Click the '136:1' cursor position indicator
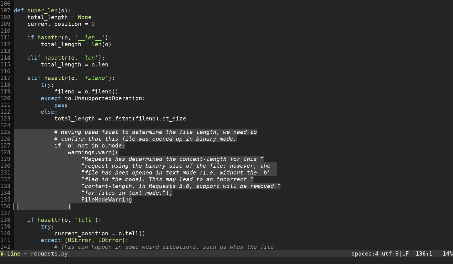Image resolution: width=453 pixels, height=264 pixels. click(424, 254)
